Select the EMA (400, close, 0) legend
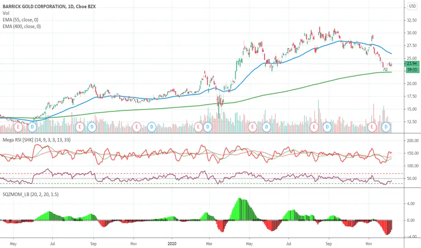Image resolution: width=421 pixels, height=248 pixels. pos(22,26)
